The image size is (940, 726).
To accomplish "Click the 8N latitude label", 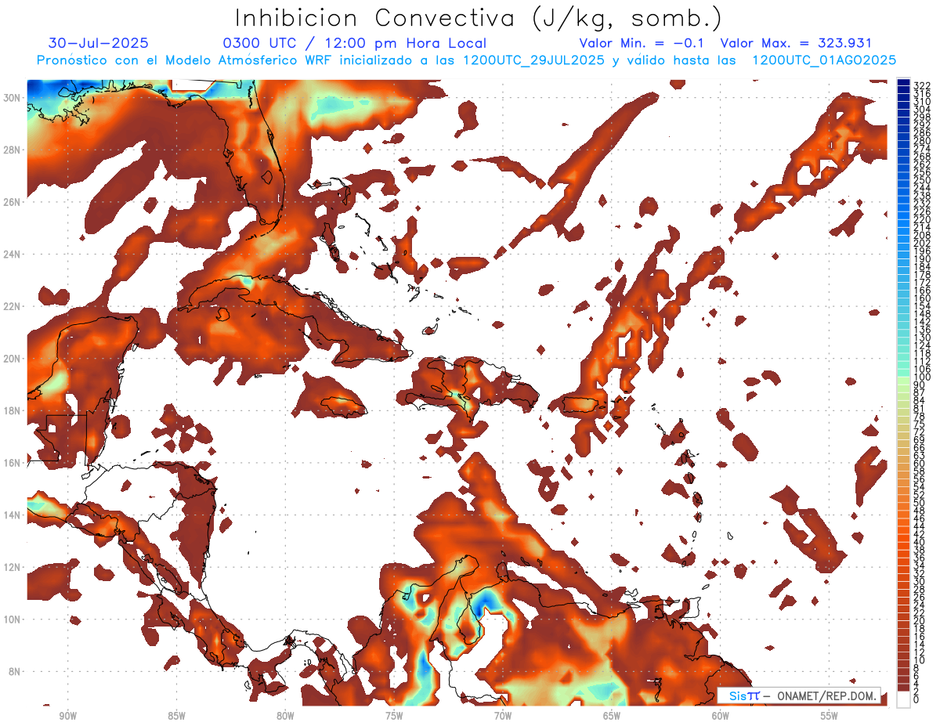I will (x=16, y=671).
